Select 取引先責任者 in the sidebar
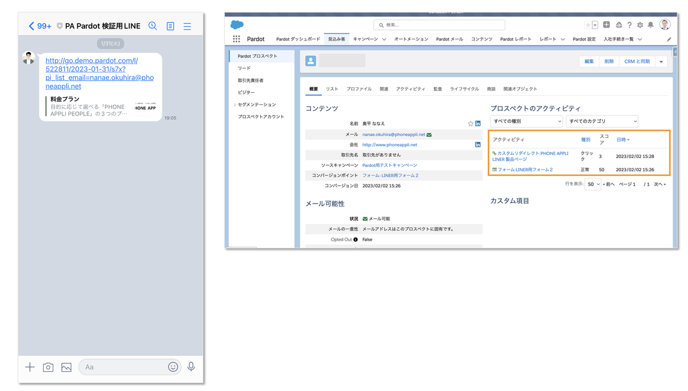The height and width of the screenshot is (391, 688). pyautogui.click(x=251, y=80)
